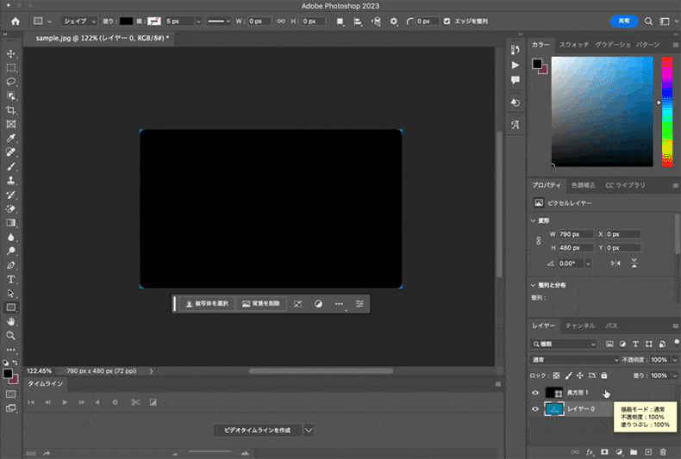The image size is (681, 459).
Task: Switch to the チャンネル tab
Action: tap(580, 326)
